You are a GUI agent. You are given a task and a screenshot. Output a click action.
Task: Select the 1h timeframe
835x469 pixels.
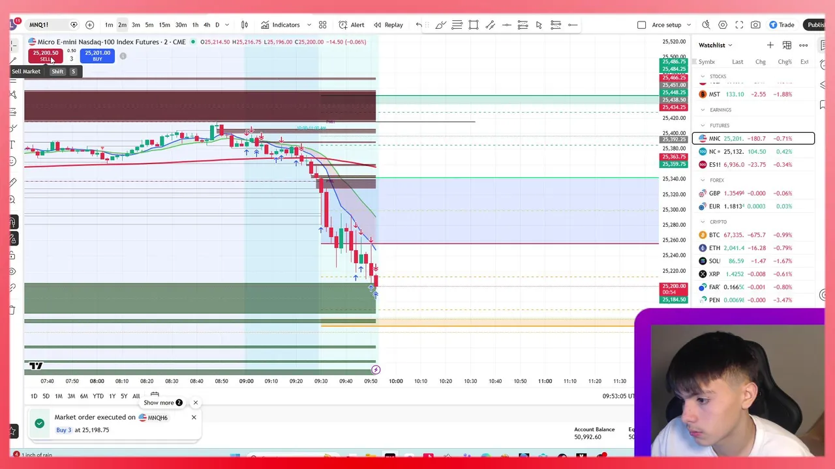[195, 25]
